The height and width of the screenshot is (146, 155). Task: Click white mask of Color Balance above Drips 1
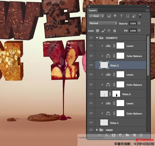pos(120,113)
